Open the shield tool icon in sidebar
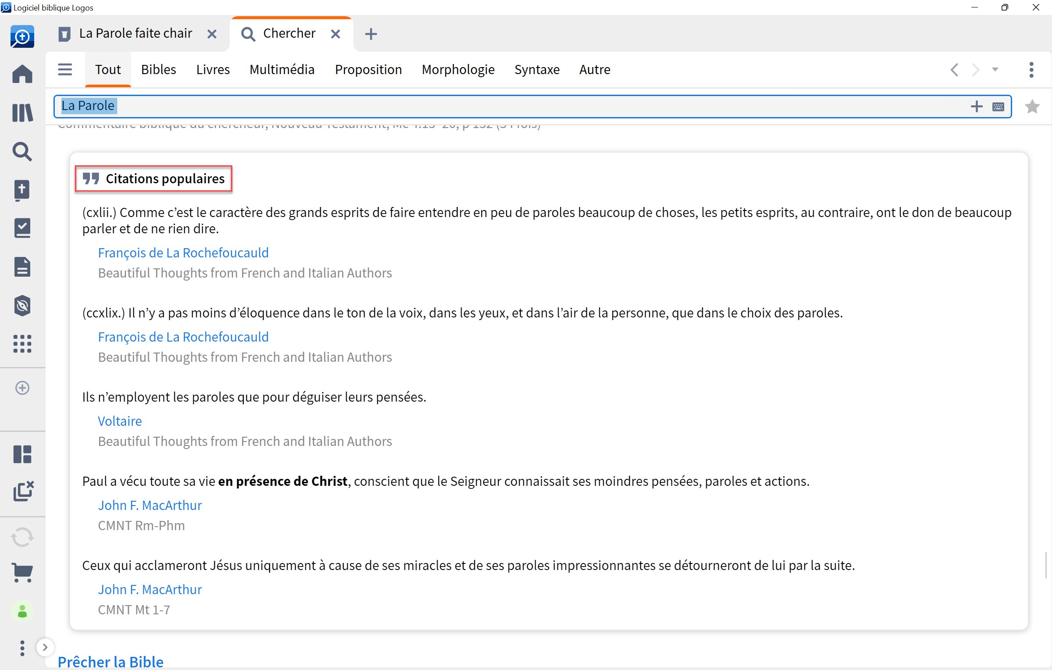Image resolution: width=1052 pixels, height=670 pixels. click(x=22, y=306)
